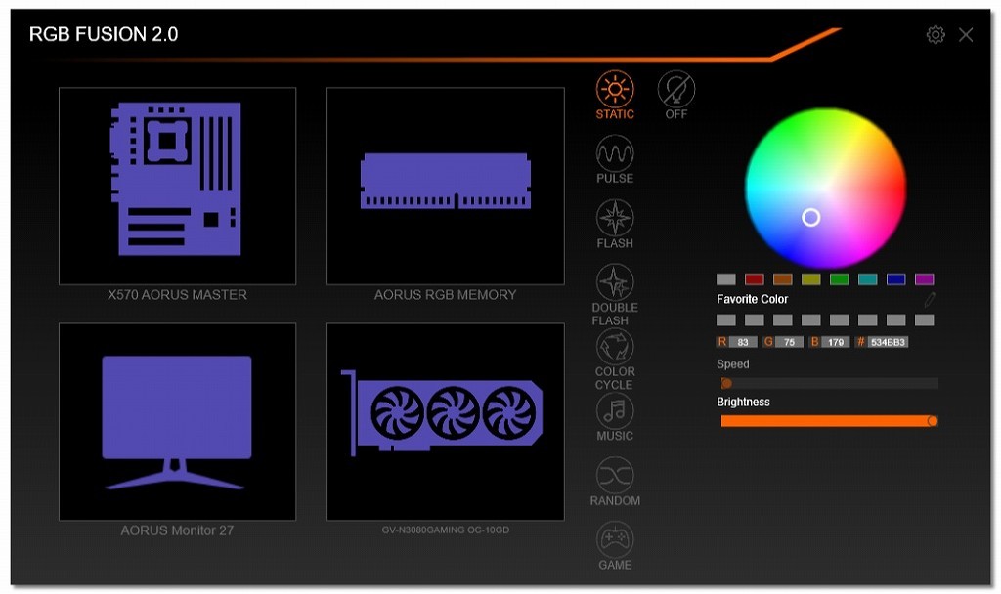Viewport: 1001px width, 594px height.
Task: Click the G value field showing 75
Action: point(789,342)
